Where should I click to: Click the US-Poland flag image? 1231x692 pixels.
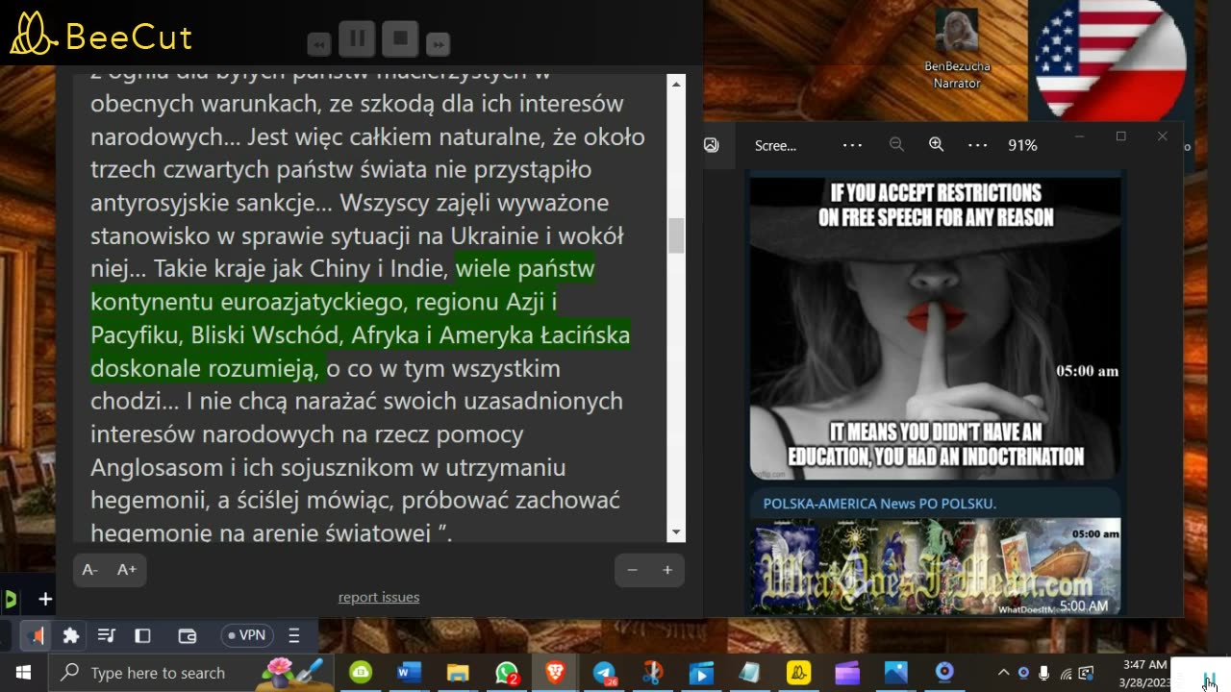click(1110, 60)
